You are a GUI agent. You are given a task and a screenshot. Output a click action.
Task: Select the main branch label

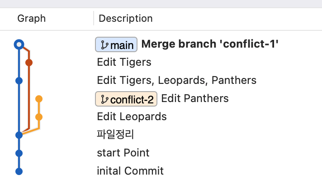[x=116, y=44]
